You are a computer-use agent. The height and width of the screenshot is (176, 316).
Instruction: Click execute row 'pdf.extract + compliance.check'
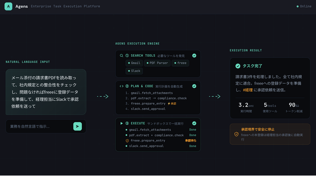click(x=156, y=135)
